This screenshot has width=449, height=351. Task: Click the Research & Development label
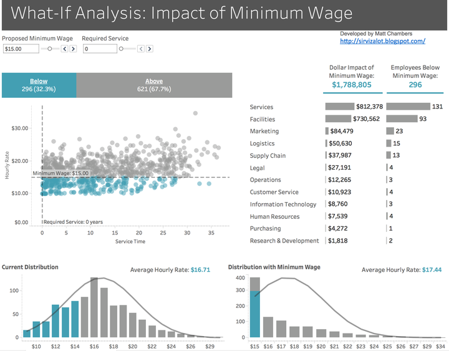click(x=284, y=241)
